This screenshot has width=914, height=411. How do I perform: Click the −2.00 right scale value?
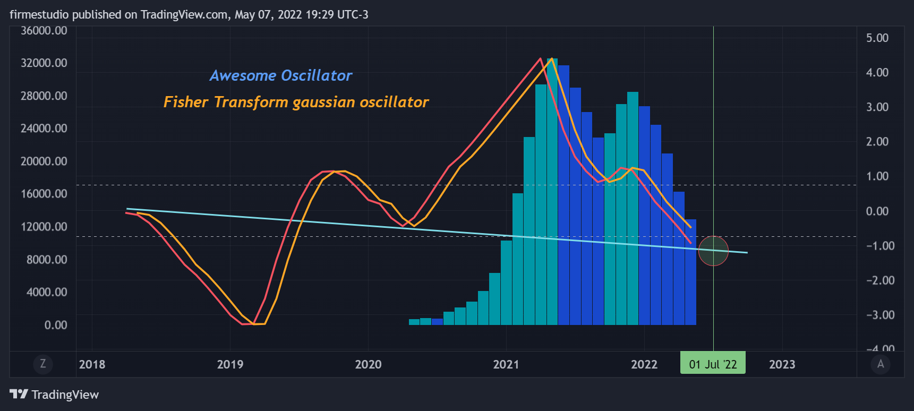point(881,280)
